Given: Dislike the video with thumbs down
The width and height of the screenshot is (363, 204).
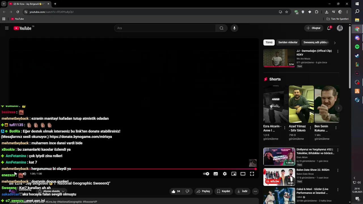Looking at the screenshot, I should [187, 191].
